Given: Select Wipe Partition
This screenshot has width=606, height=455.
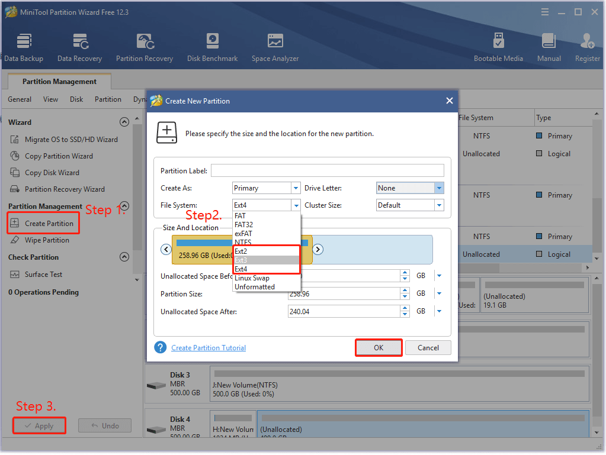Looking at the screenshot, I should [x=47, y=240].
